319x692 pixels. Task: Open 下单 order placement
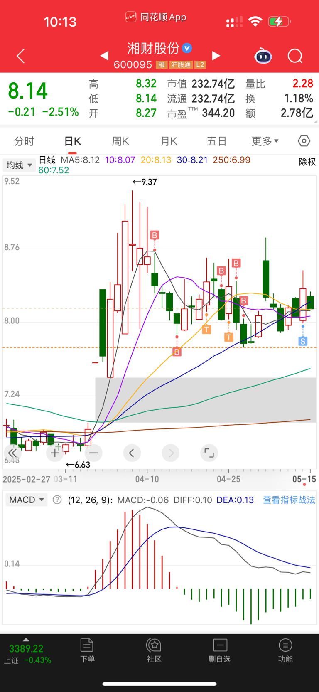pyautogui.click(x=87, y=650)
